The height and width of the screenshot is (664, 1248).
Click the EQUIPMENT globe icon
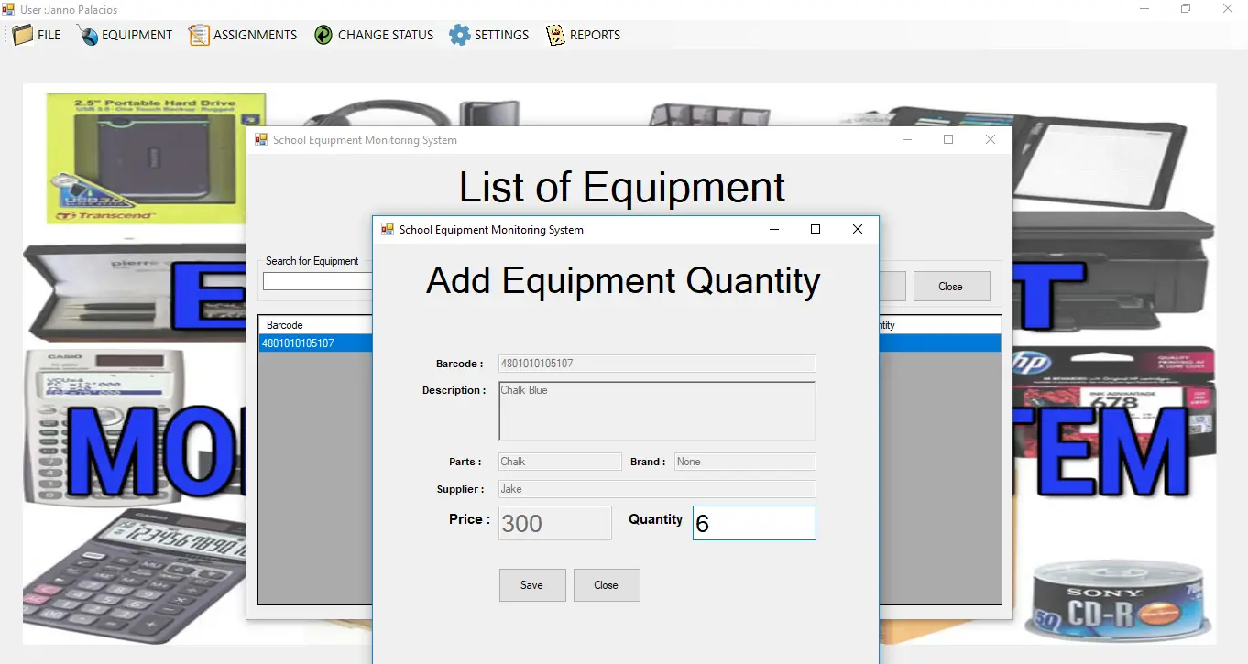pos(88,35)
